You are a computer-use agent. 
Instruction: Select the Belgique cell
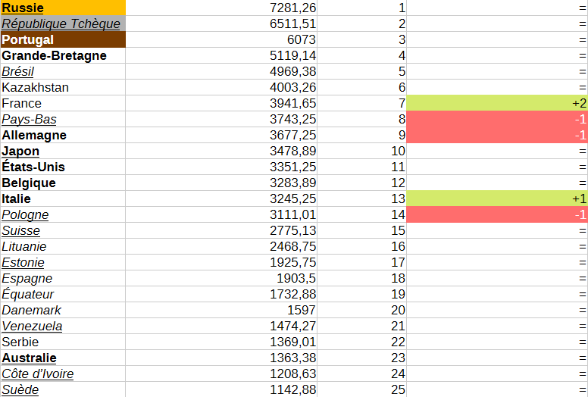tap(63, 183)
